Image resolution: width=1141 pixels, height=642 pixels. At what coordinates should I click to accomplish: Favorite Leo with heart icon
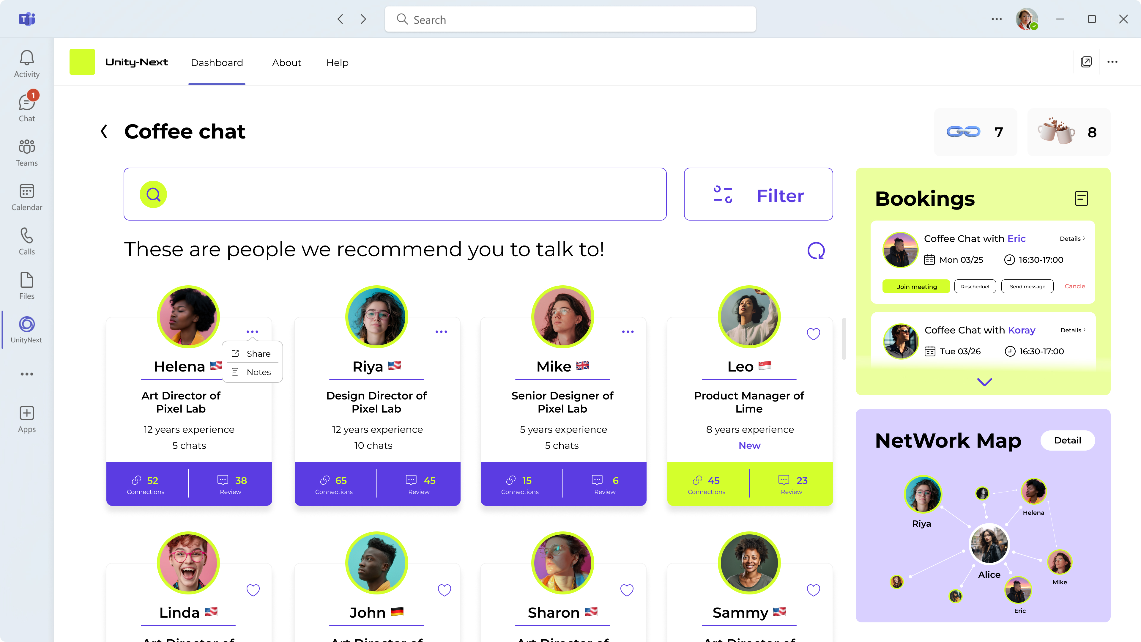[x=813, y=333]
